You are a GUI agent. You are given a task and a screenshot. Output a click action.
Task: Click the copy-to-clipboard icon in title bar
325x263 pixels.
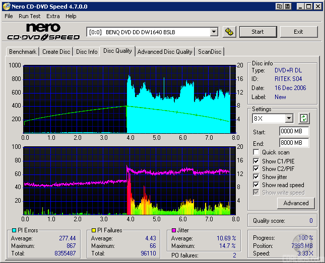[x=279, y=7]
